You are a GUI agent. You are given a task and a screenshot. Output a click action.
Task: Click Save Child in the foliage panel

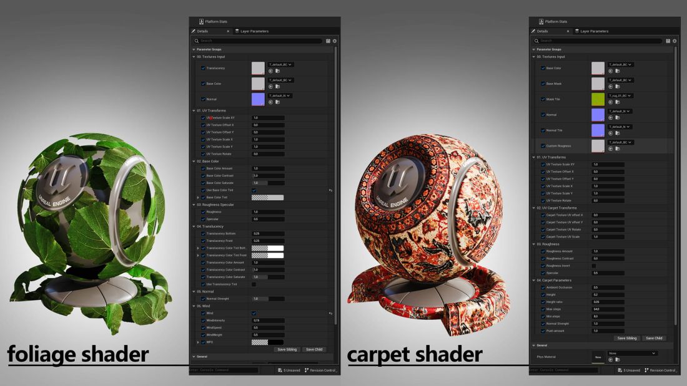[314, 349]
